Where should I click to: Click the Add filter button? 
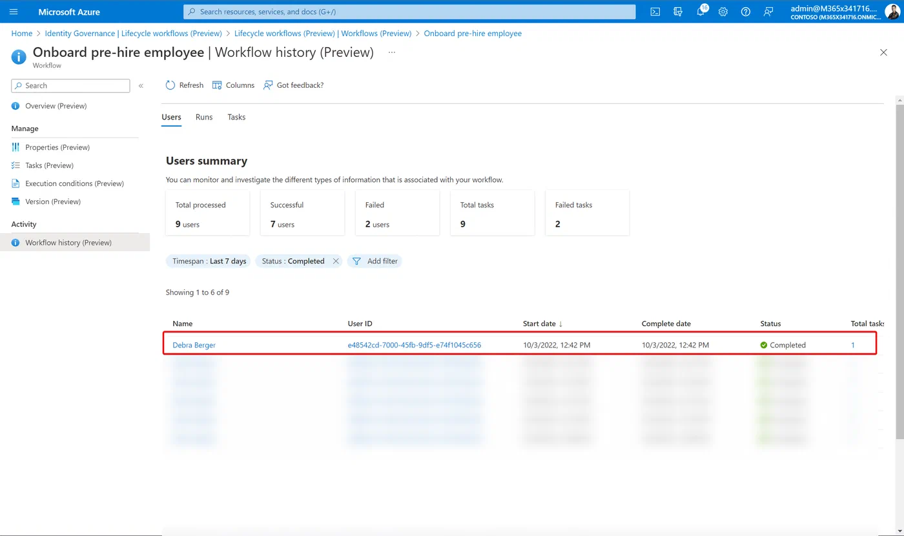tap(375, 261)
